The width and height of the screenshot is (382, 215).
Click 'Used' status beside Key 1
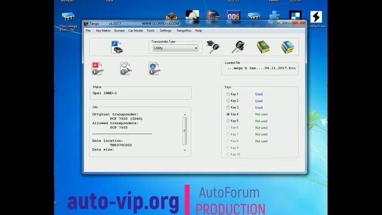coord(258,94)
